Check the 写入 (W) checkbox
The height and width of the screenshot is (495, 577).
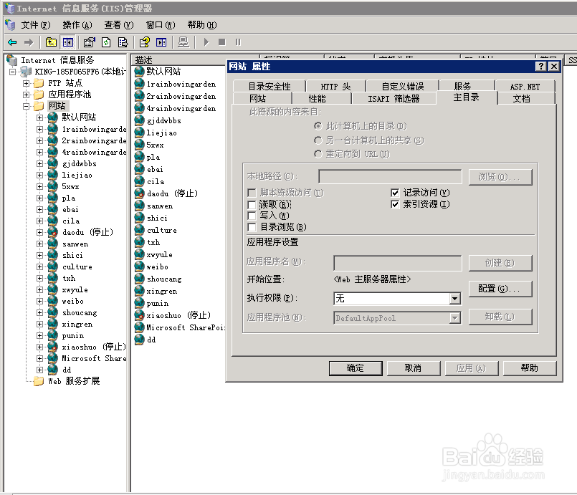click(x=252, y=216)
